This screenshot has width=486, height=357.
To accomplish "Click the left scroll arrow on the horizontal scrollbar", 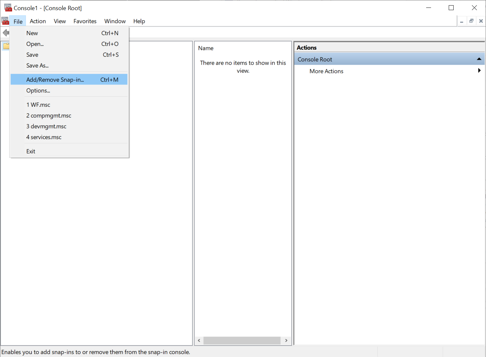I will (199, 340).
